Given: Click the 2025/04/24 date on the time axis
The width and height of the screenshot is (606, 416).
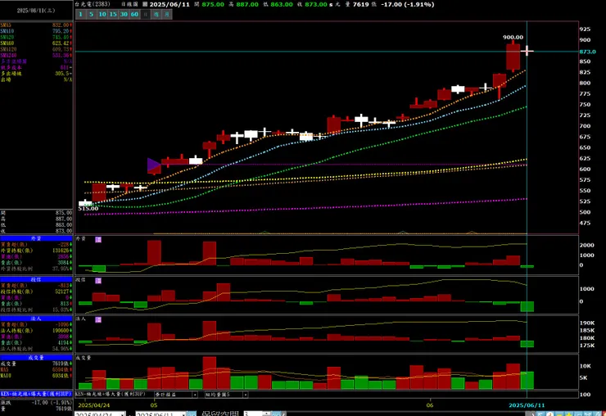Looking at the screenshot, I should 94,405.
